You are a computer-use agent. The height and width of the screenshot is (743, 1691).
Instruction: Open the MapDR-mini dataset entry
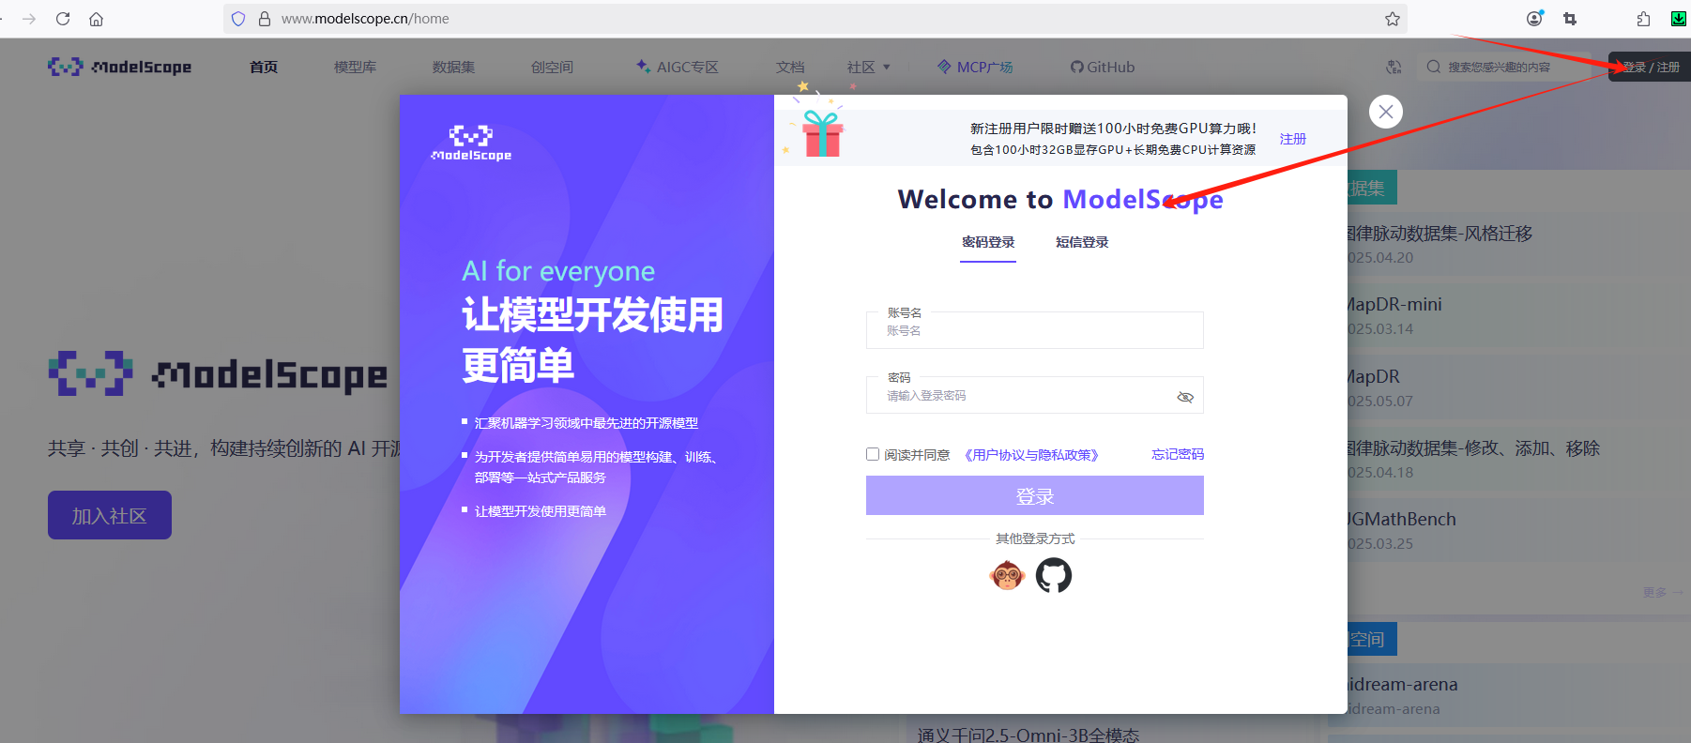(1394, 305)
